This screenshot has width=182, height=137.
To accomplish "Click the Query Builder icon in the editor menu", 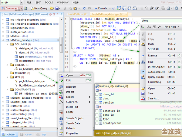I will coord(143,77).
